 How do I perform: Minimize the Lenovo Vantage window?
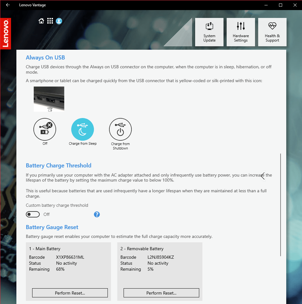266,5
